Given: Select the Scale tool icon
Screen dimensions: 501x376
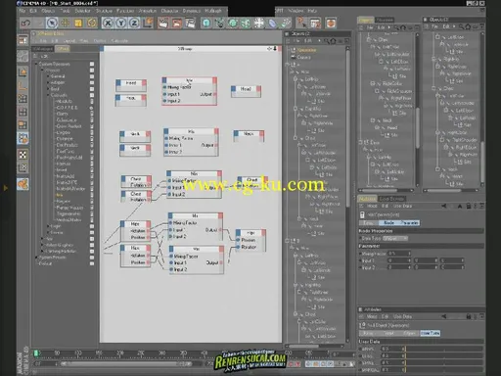Looking at the screenshot, I should coord(78,23).
